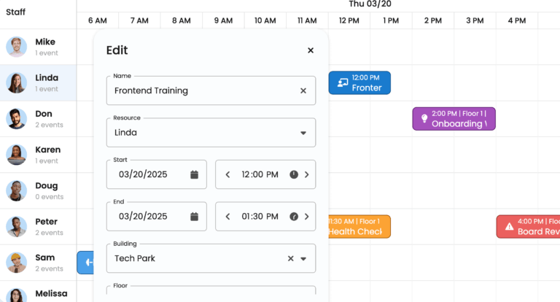This screenshot has height=302, width=560.
Task: Click the End date field 03/20/2025
Action: (157, 216)
